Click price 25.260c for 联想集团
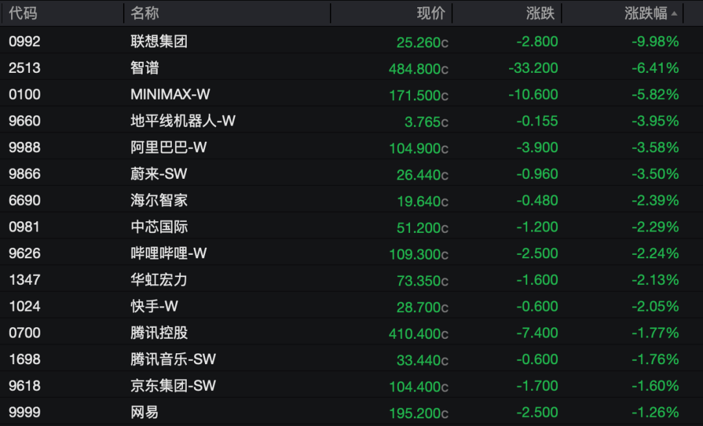This screenshot has height=426, width=703. click(422, 42)
